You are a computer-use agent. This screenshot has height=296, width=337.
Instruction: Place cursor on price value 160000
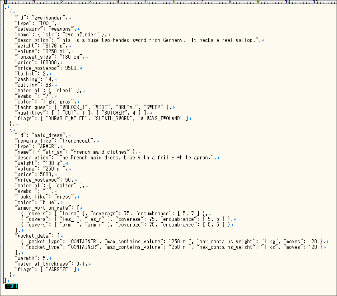pyautogui.click(x=48, y=62)
